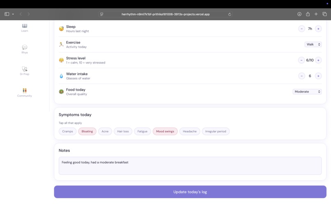Click the Symptoms today heading

point(75,114)
